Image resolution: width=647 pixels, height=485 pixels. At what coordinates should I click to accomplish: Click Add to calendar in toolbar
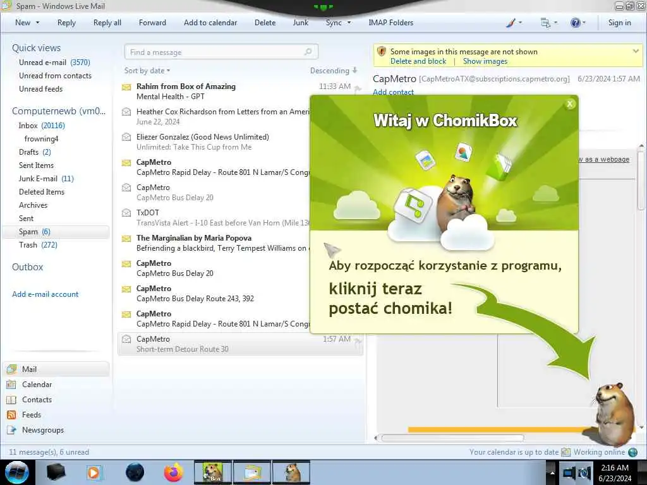click(x=210, y=23)
